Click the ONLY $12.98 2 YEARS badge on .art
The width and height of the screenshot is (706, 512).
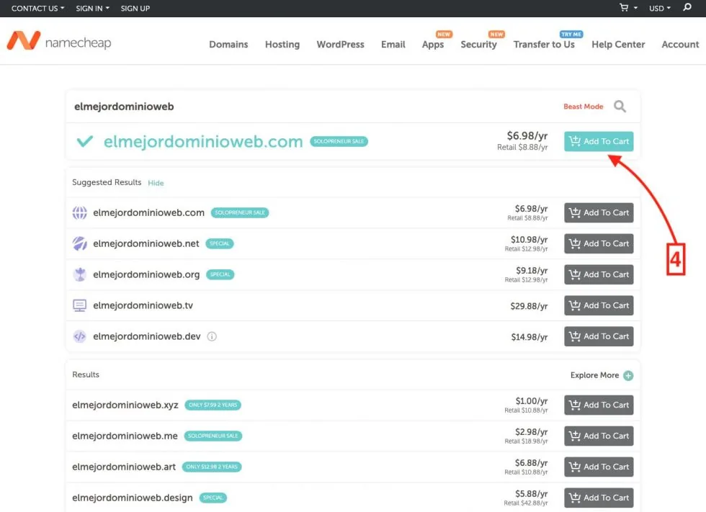(x=212, y=467)
